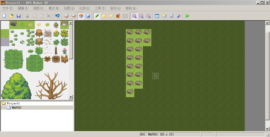The width and height of the screenshot is (270, 137).
Task: Open the Materialbase icon
Action: [164, 16]
